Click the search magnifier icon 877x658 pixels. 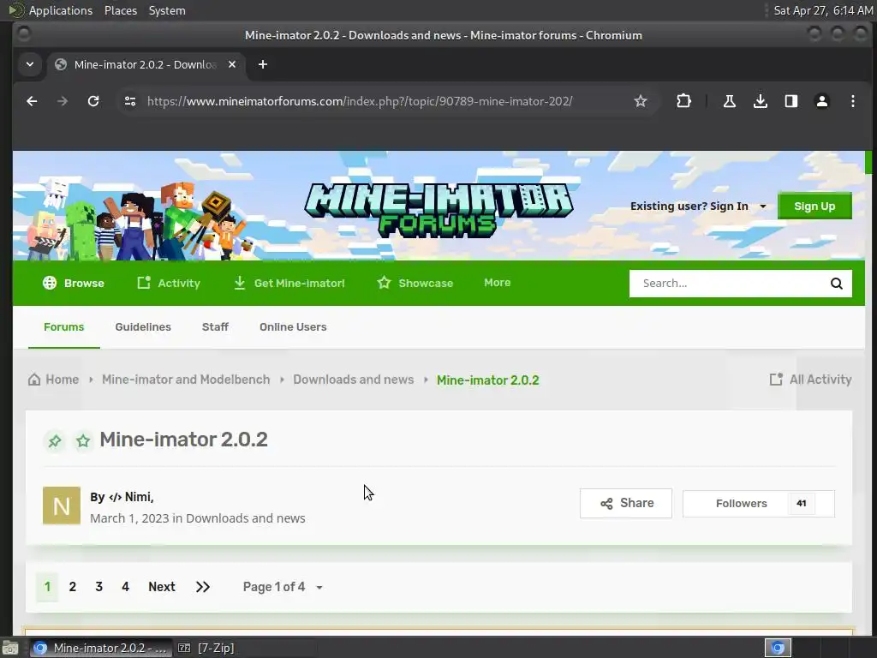click(x=836, y=283)
